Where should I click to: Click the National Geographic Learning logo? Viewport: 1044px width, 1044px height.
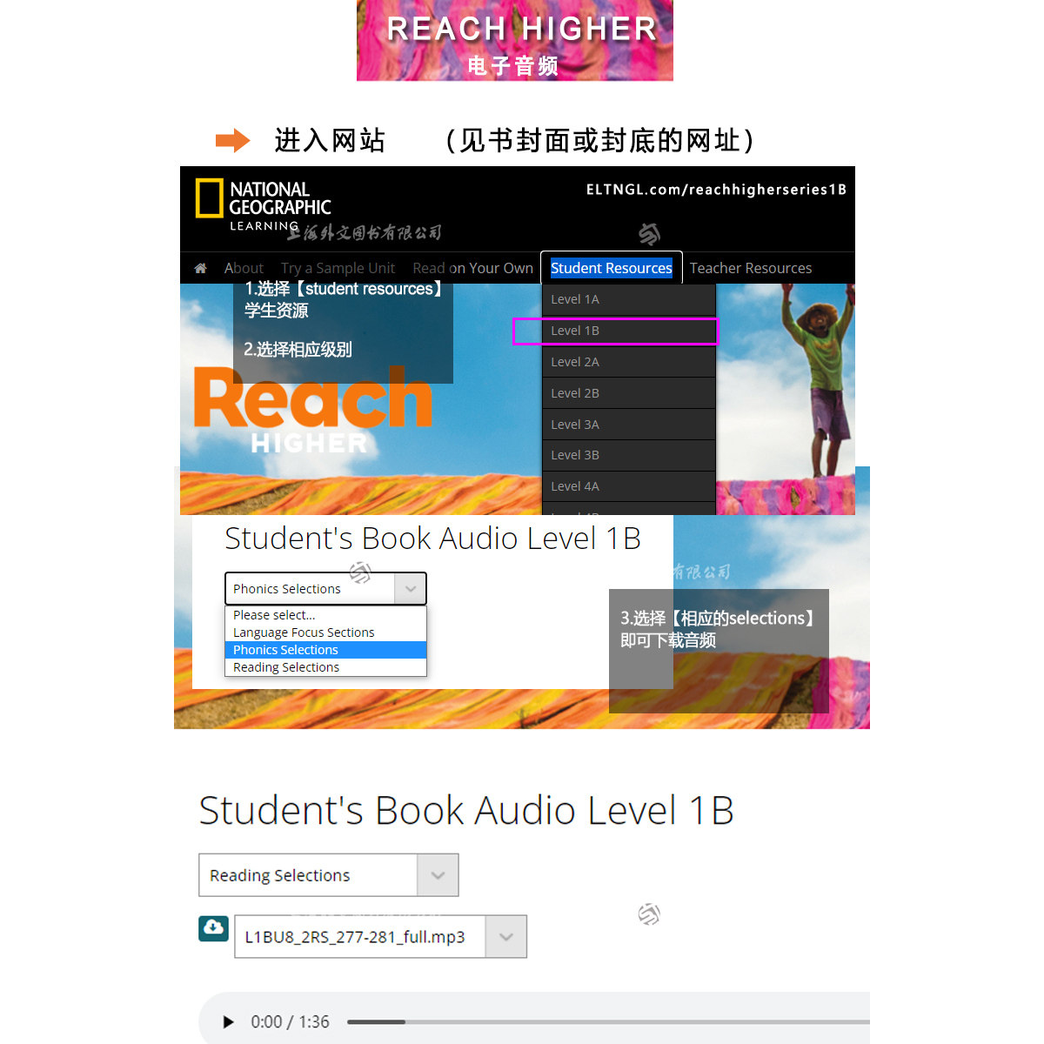263,204
